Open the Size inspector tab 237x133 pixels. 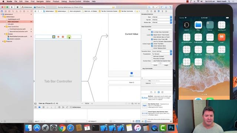pos(162,11)
